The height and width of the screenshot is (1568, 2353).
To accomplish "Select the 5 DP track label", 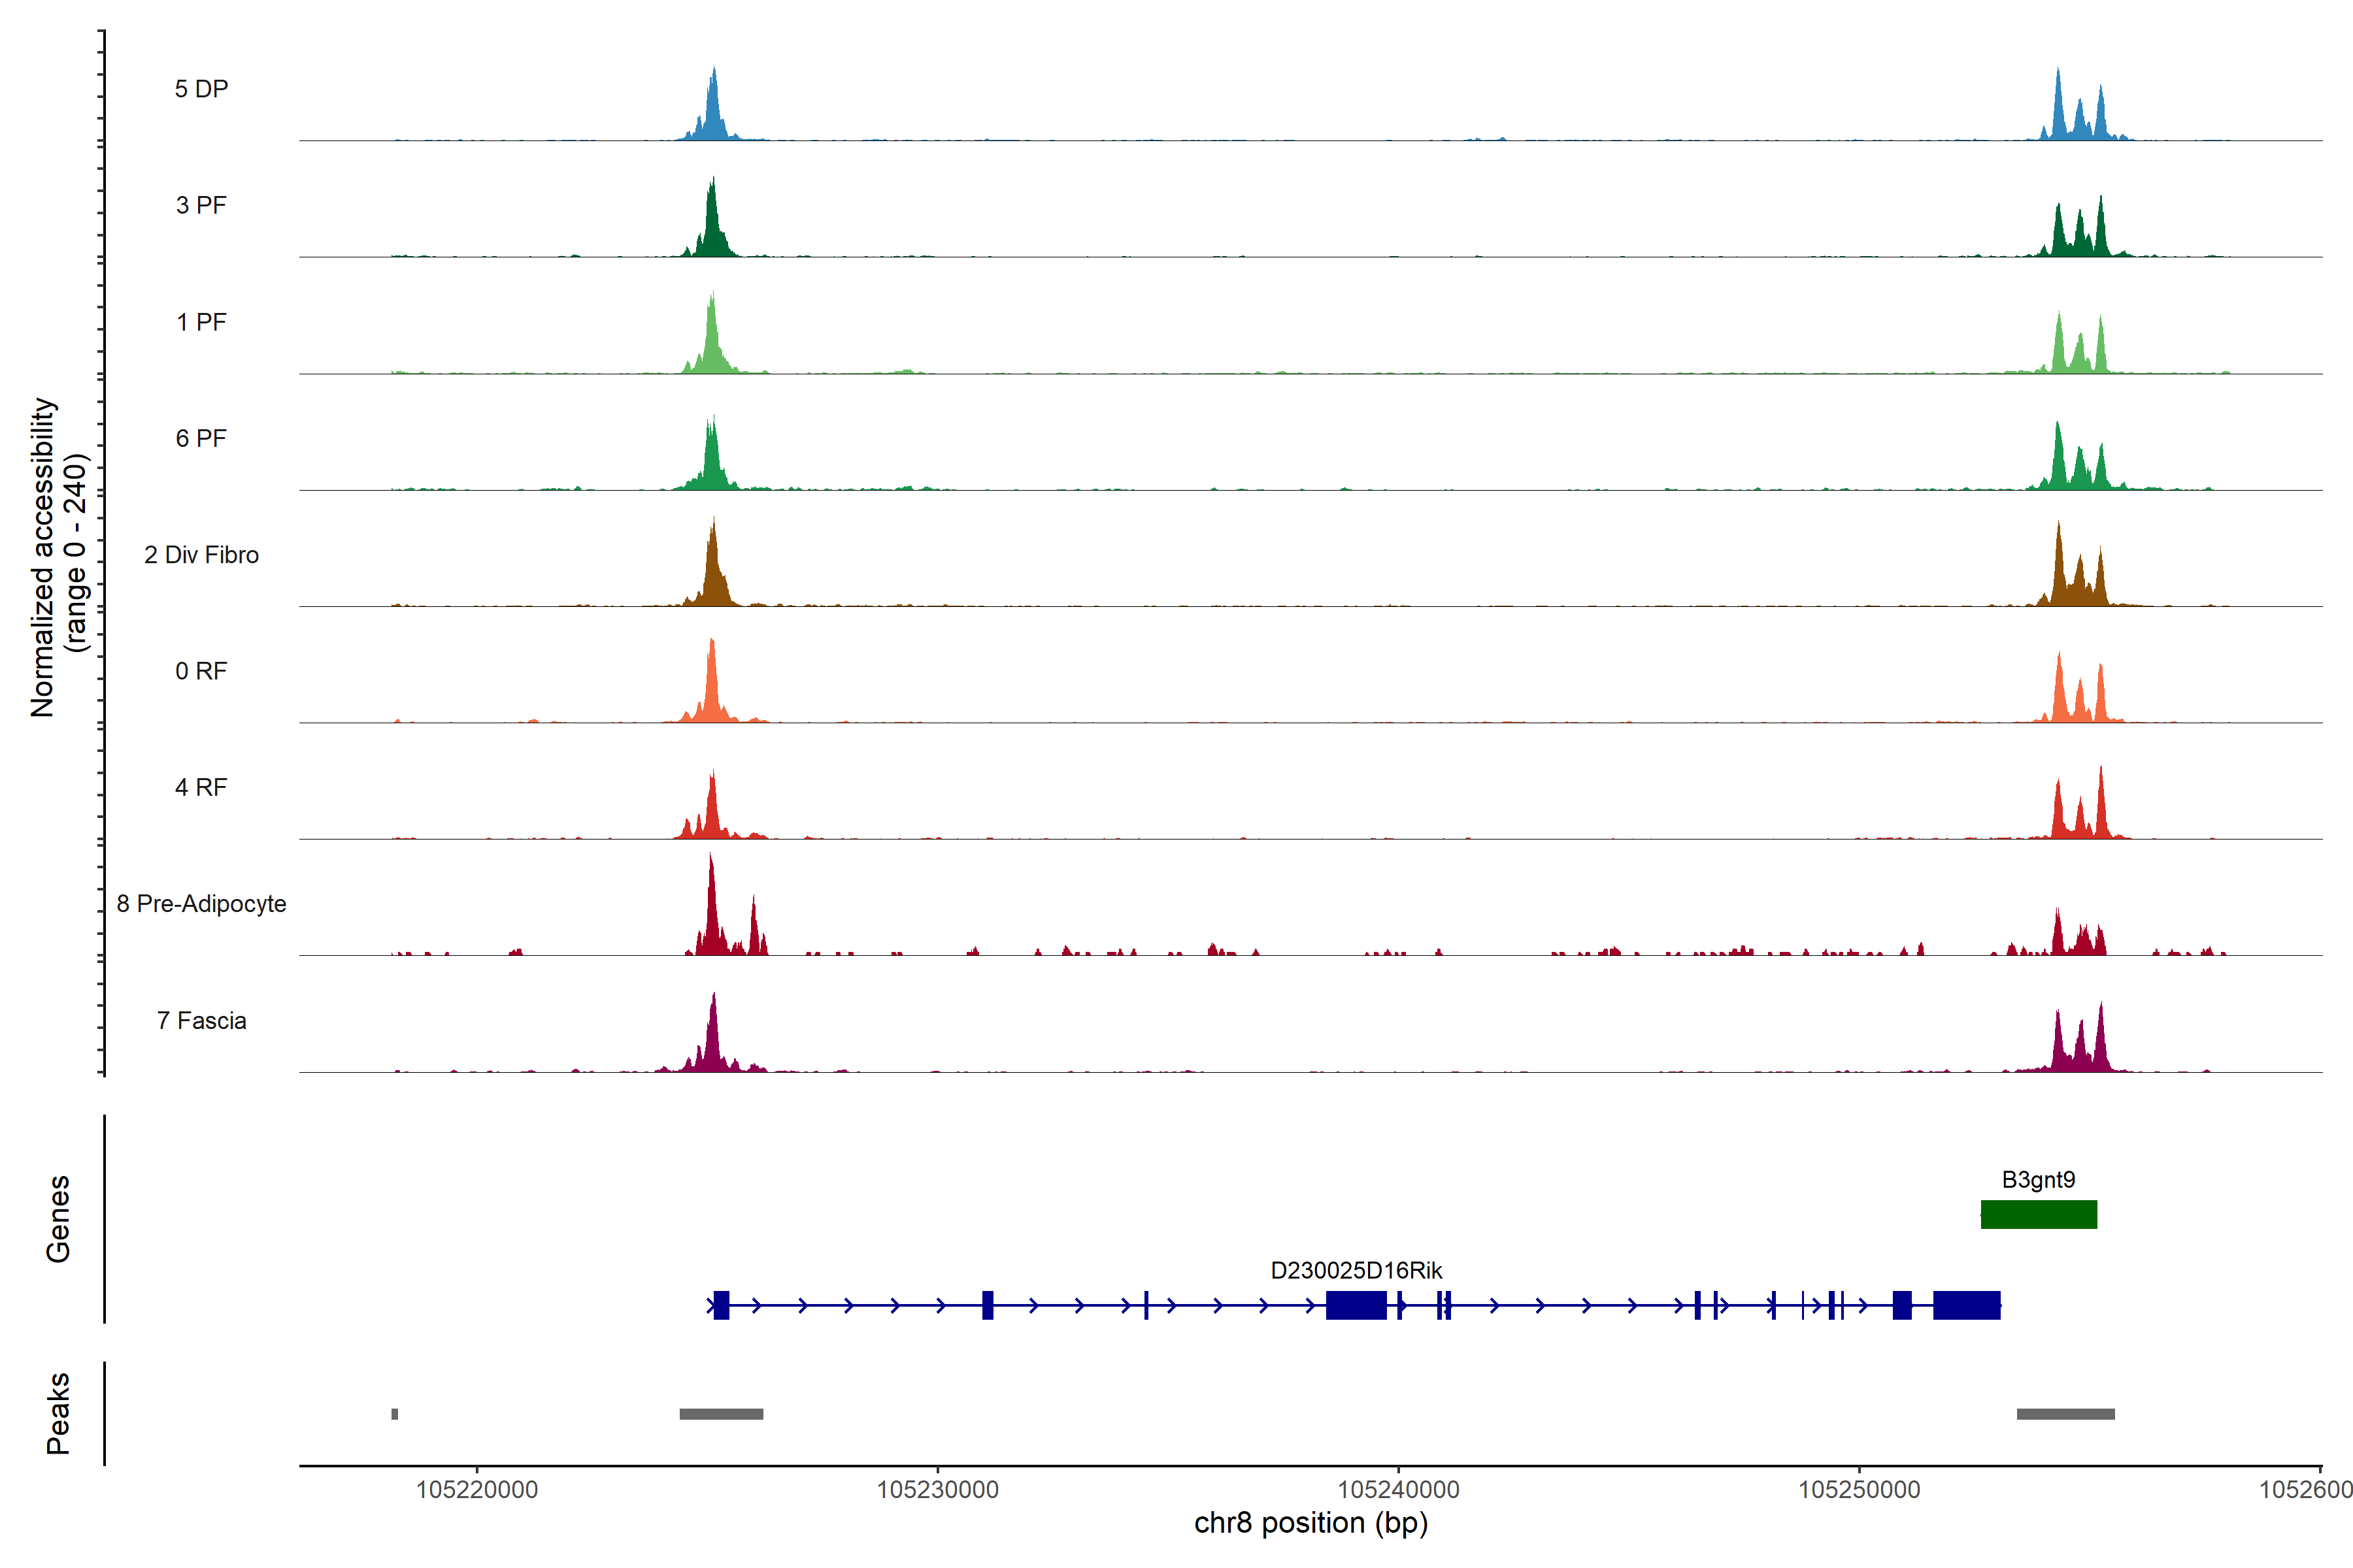I will (201, 89).
